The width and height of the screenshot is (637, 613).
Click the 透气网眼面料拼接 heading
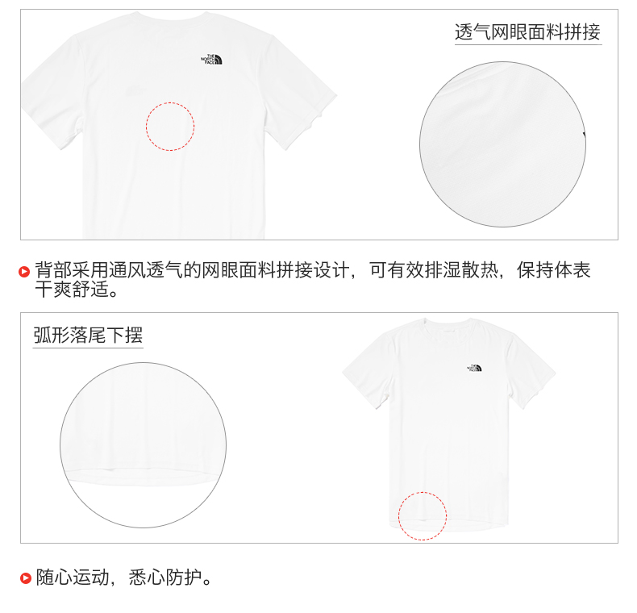(x=527, y=32)
